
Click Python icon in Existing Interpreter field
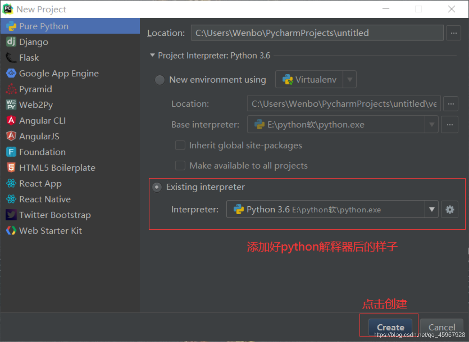(238, 210)
